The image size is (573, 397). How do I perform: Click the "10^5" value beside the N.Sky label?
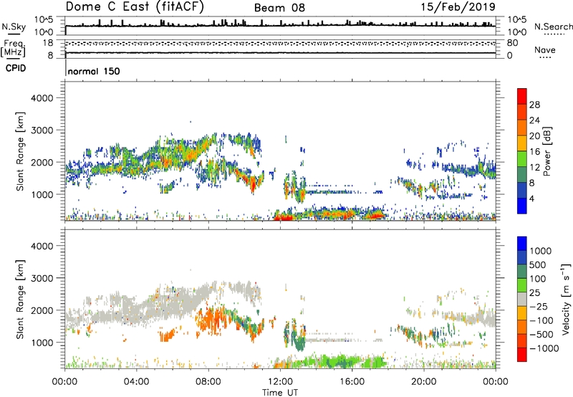click(x=44, y=20)
